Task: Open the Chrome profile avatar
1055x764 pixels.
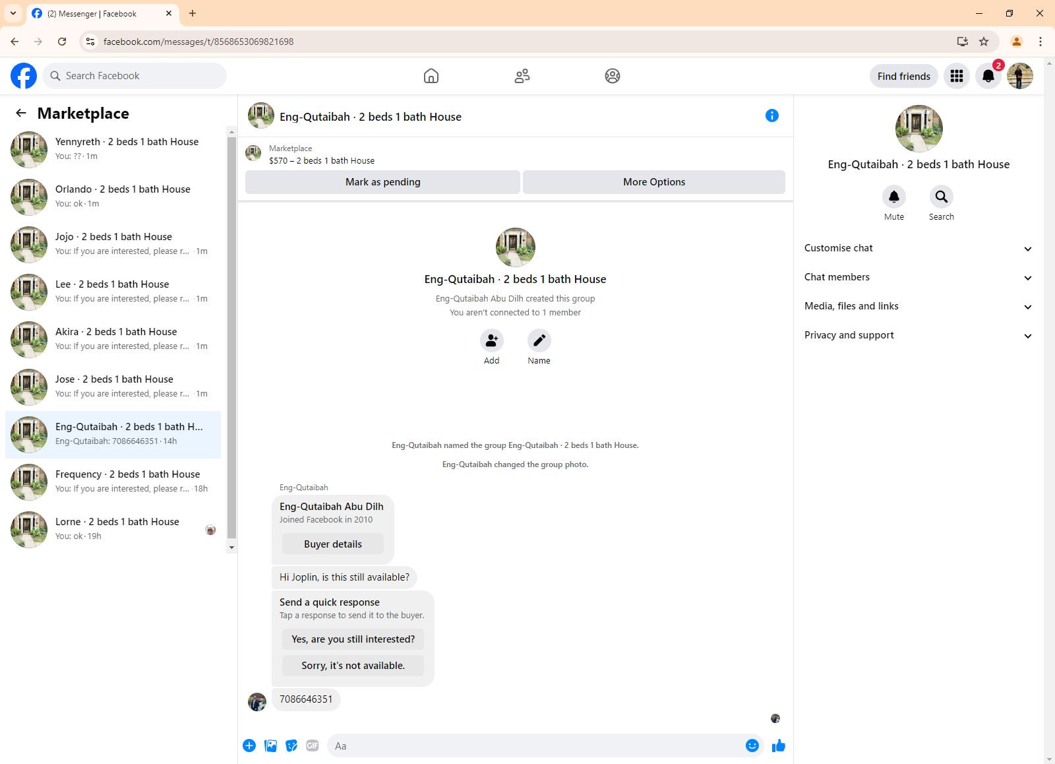Action: click(1017, 42)
